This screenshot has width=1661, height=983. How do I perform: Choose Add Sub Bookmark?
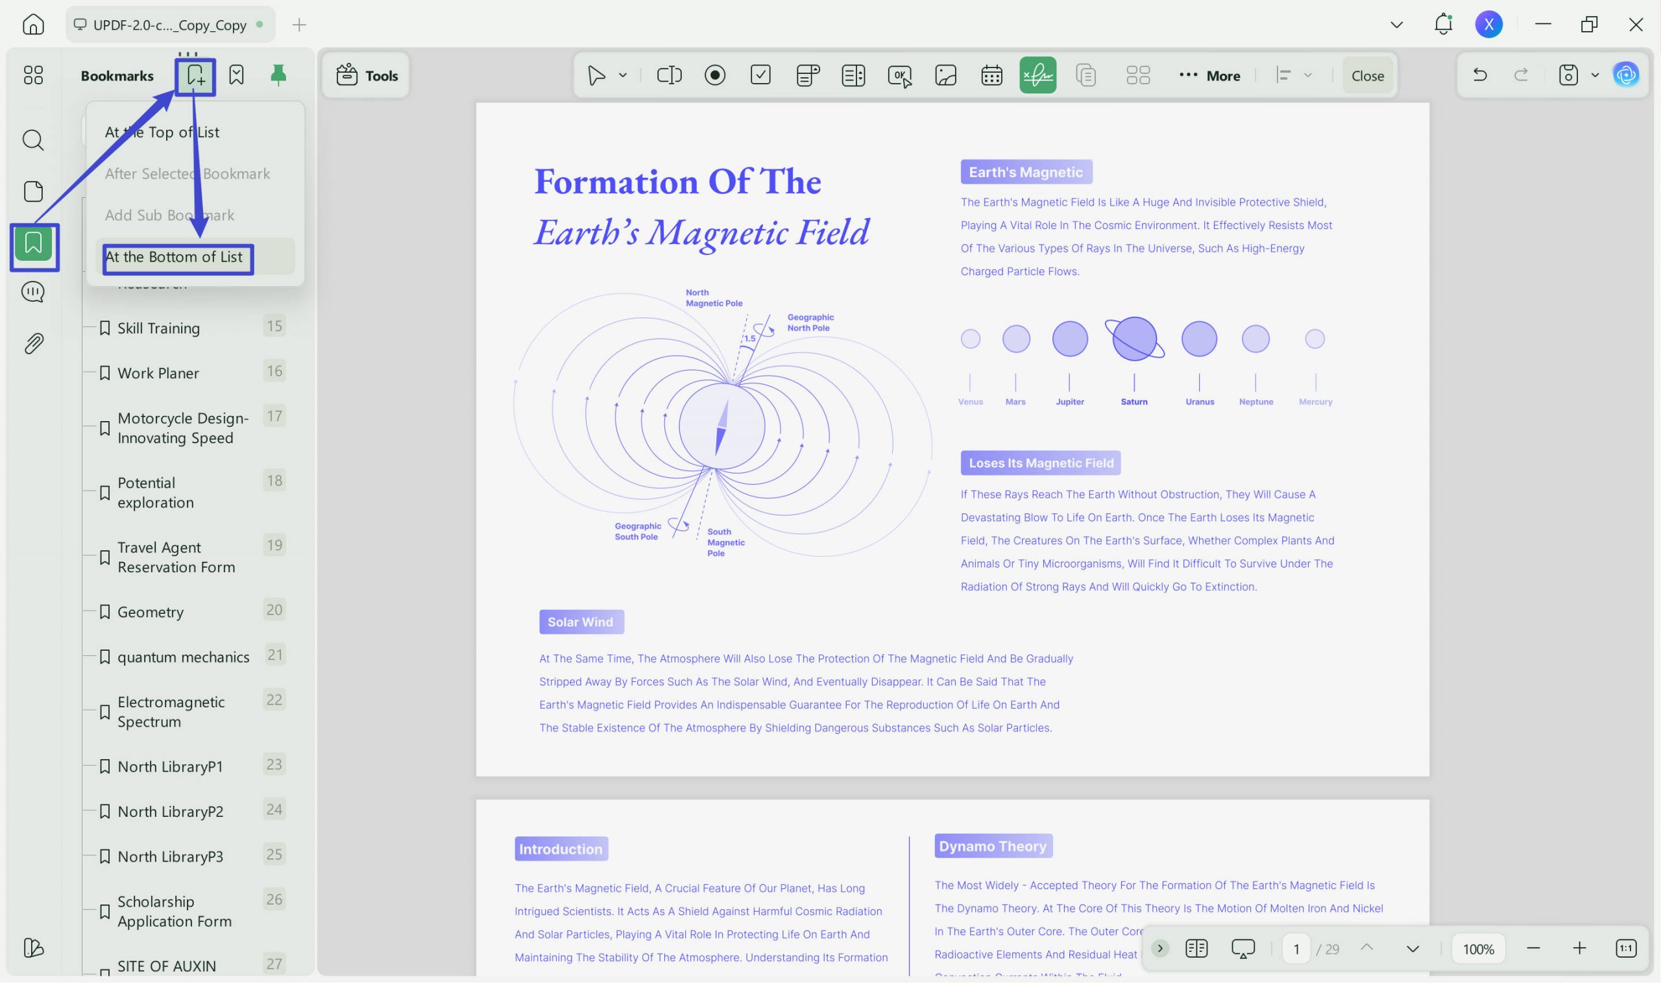195,215
